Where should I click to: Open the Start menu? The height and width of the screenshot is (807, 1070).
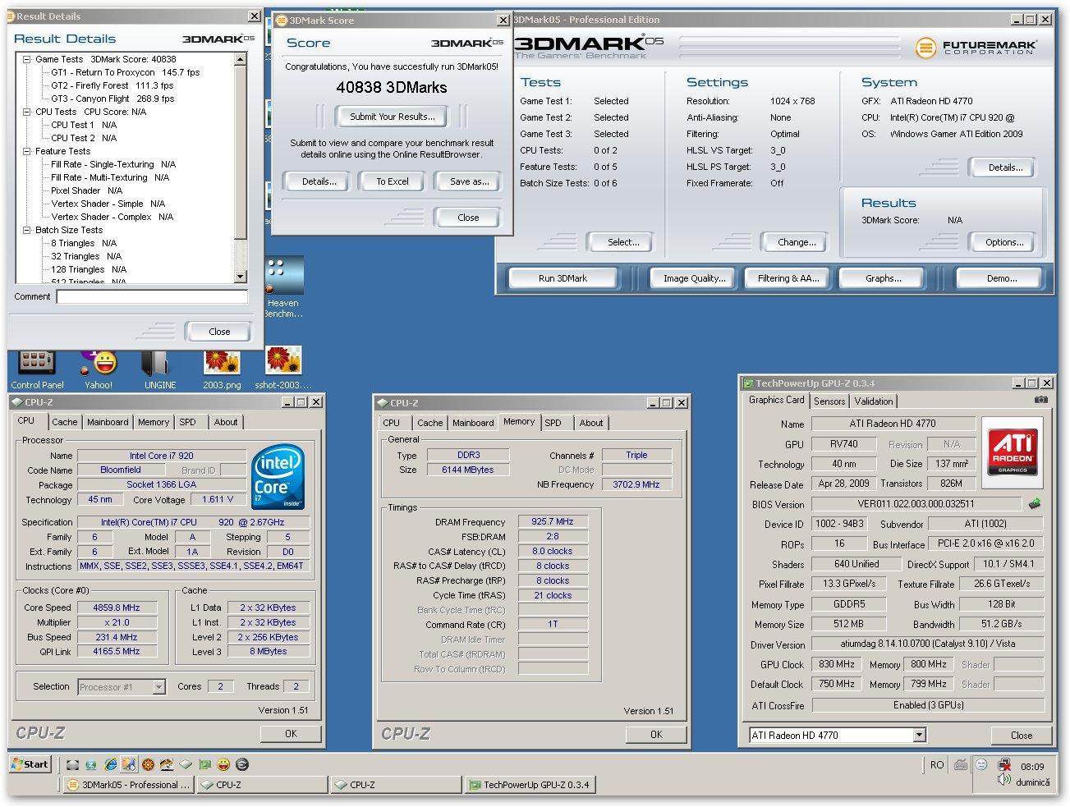point(30,763)
